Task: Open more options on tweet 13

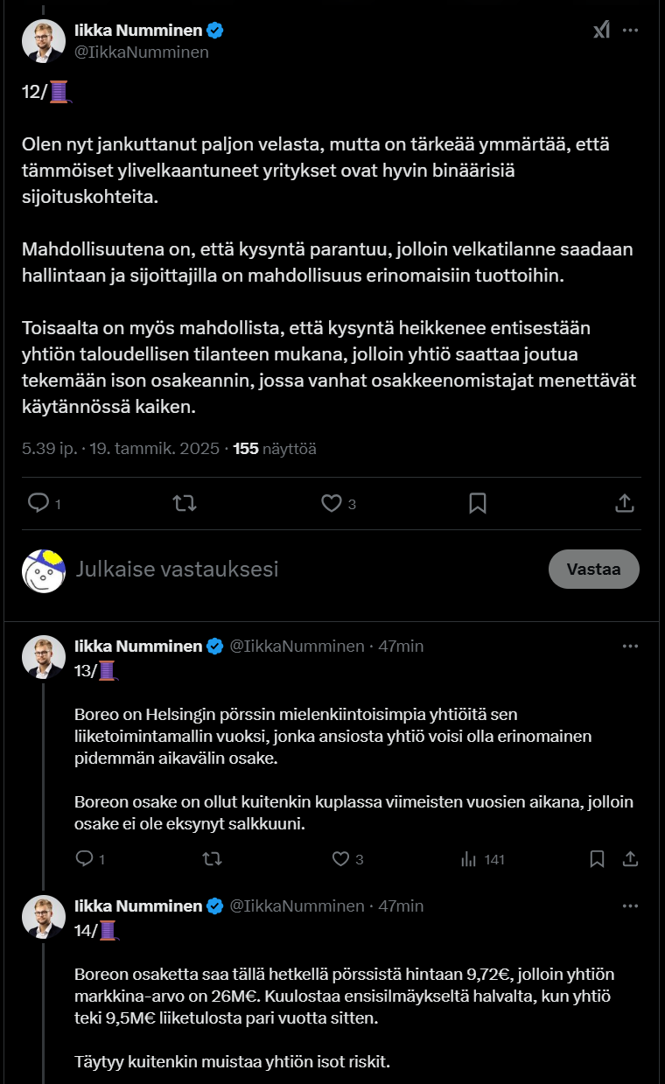Action: [630, 646]
